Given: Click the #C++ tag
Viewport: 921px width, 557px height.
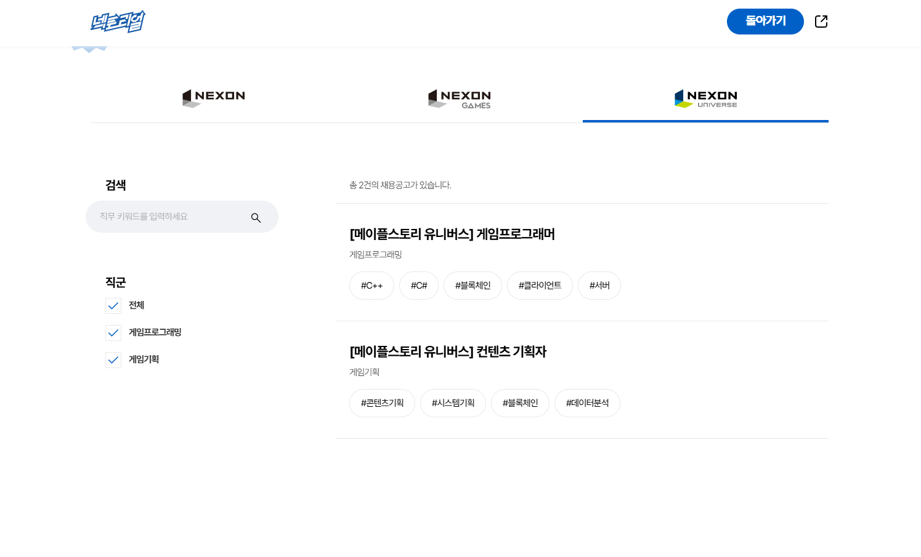Looking at the screenshot, I should point(371,286).
